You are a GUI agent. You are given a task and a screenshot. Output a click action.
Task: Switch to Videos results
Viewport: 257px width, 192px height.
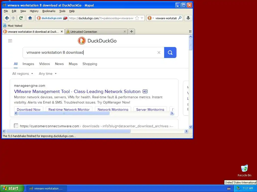[44, 64]
